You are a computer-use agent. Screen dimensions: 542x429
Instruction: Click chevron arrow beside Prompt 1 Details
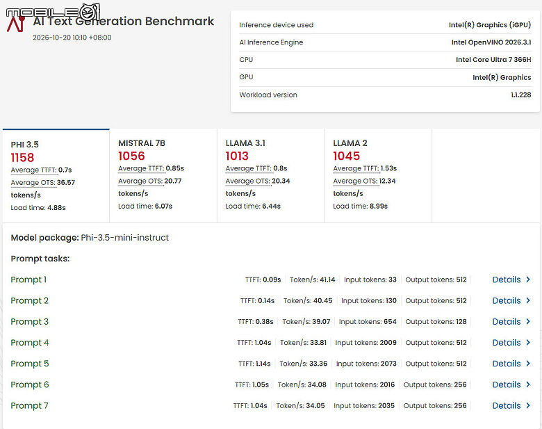[x=528, y=280]
